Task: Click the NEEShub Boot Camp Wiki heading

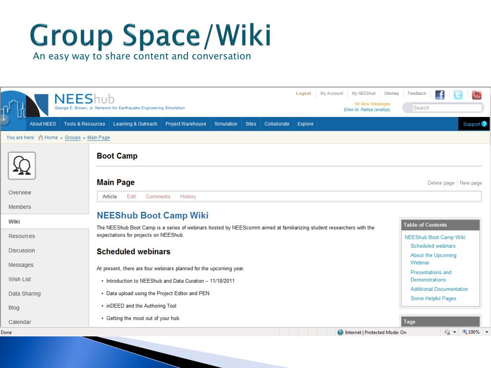Action: click(152, 215)
